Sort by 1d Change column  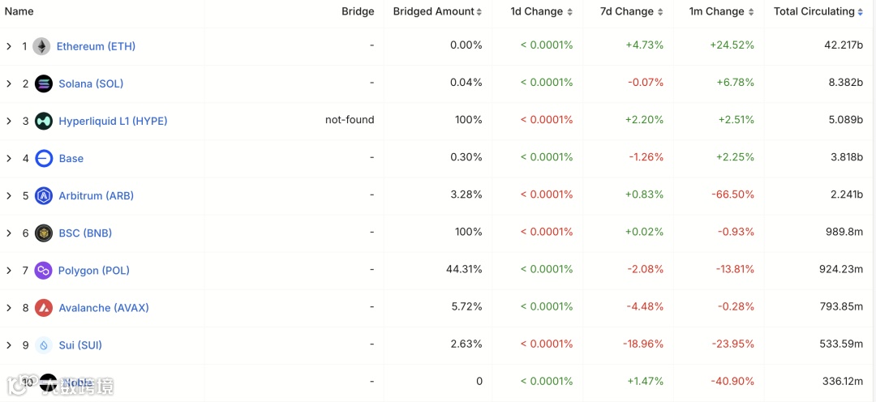coord(541,11)
